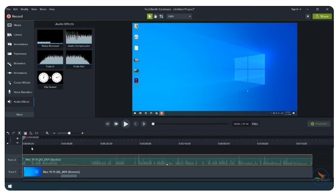
Task: Open the View menu
Action: pos(34,9)
